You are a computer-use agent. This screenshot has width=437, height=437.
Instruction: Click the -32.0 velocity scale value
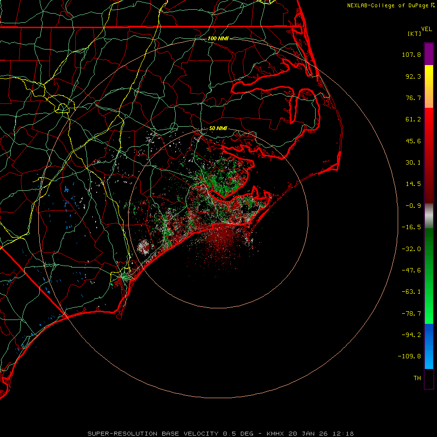[x=411, y=249]
